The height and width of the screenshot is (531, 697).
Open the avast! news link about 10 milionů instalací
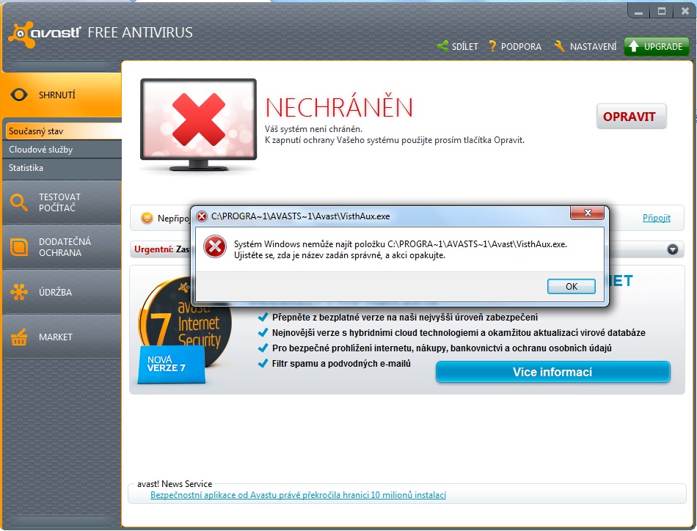click(x=298, y=495)
